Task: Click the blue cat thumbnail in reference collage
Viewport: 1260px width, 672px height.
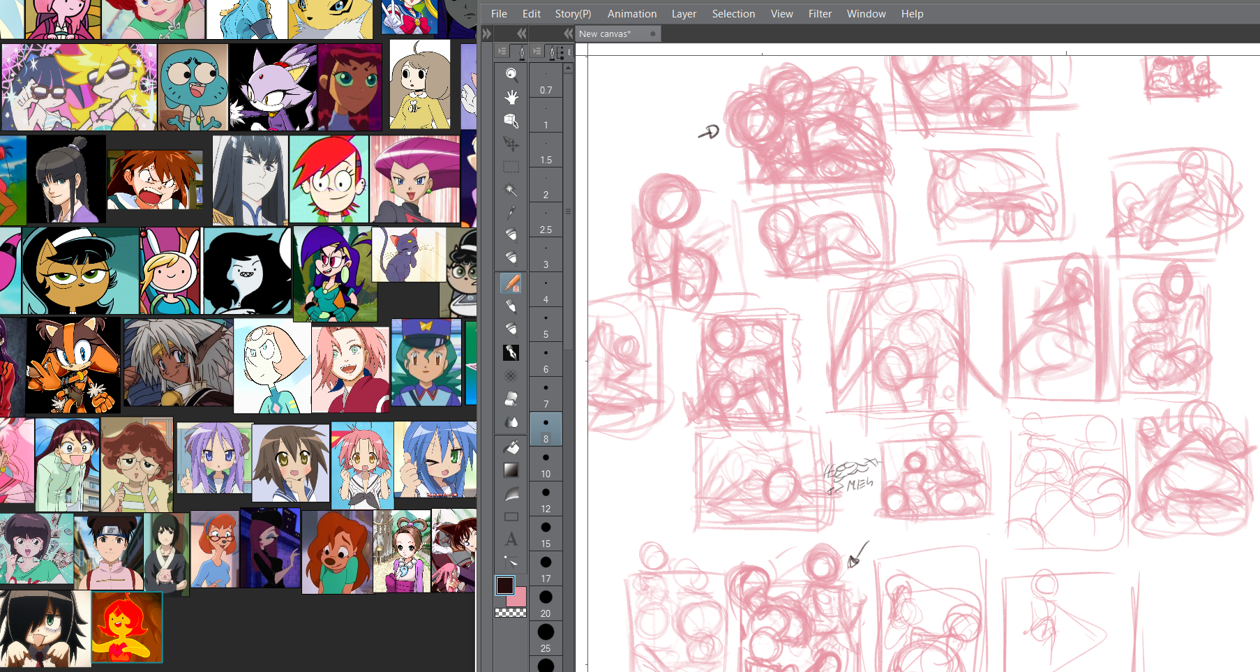Action: pos(193,87)
